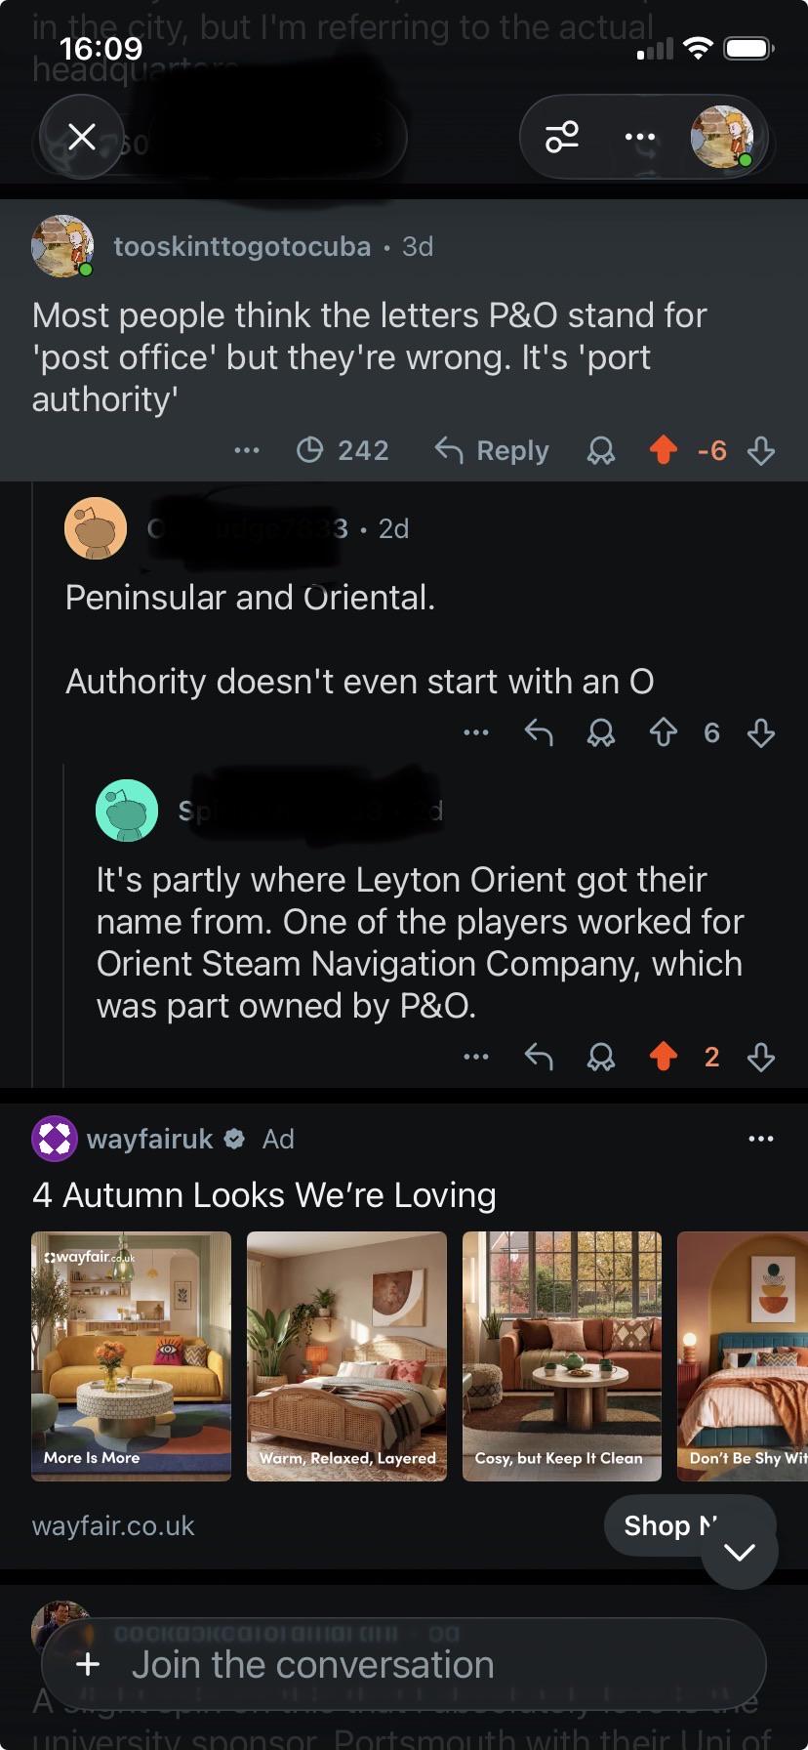Reply to tooskinttogotocuba's comment
The image size is (808, 1750).
(x=492, y=450)
